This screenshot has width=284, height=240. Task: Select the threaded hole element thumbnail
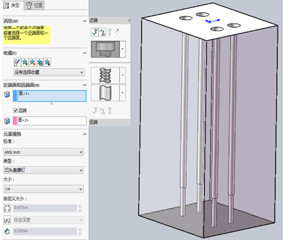click(106, 75)
